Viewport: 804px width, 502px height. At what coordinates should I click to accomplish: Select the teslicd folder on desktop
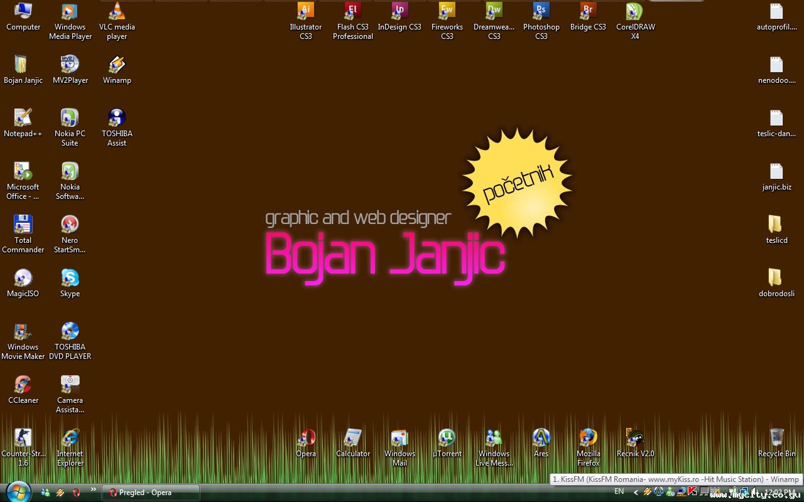tap(776, 230)
